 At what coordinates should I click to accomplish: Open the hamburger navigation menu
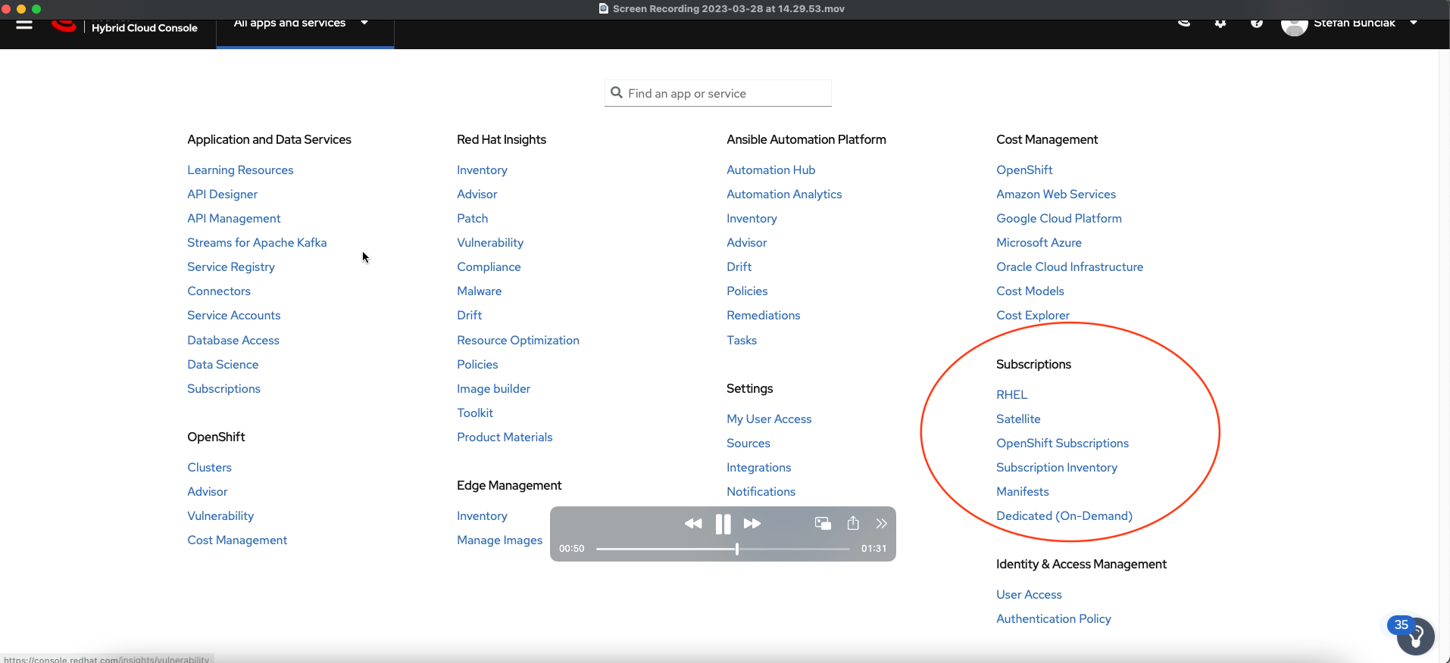[24, 24]
